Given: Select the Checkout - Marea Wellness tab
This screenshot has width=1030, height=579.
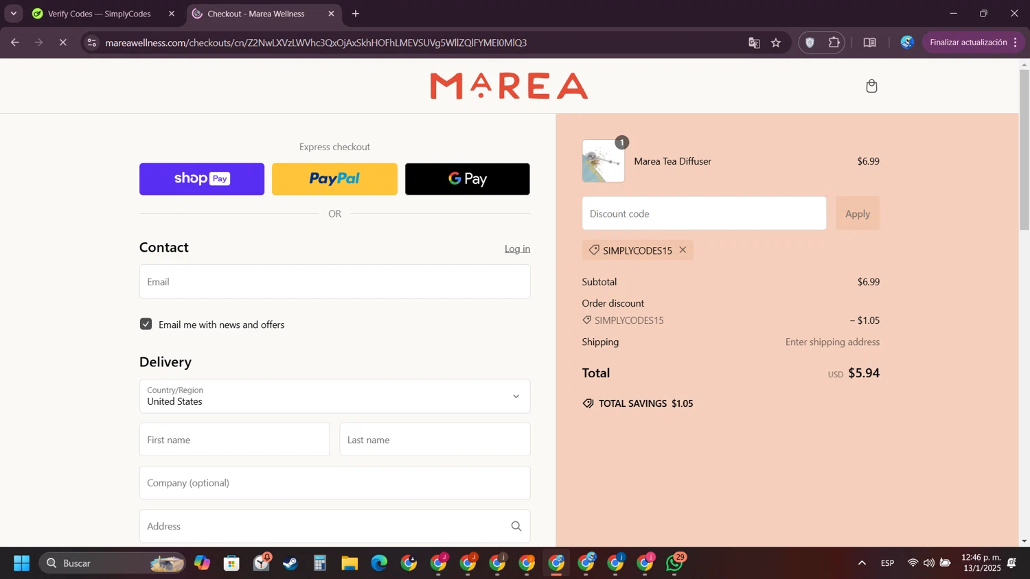Looking at the screenshot, I should click(x=255, y=14).
